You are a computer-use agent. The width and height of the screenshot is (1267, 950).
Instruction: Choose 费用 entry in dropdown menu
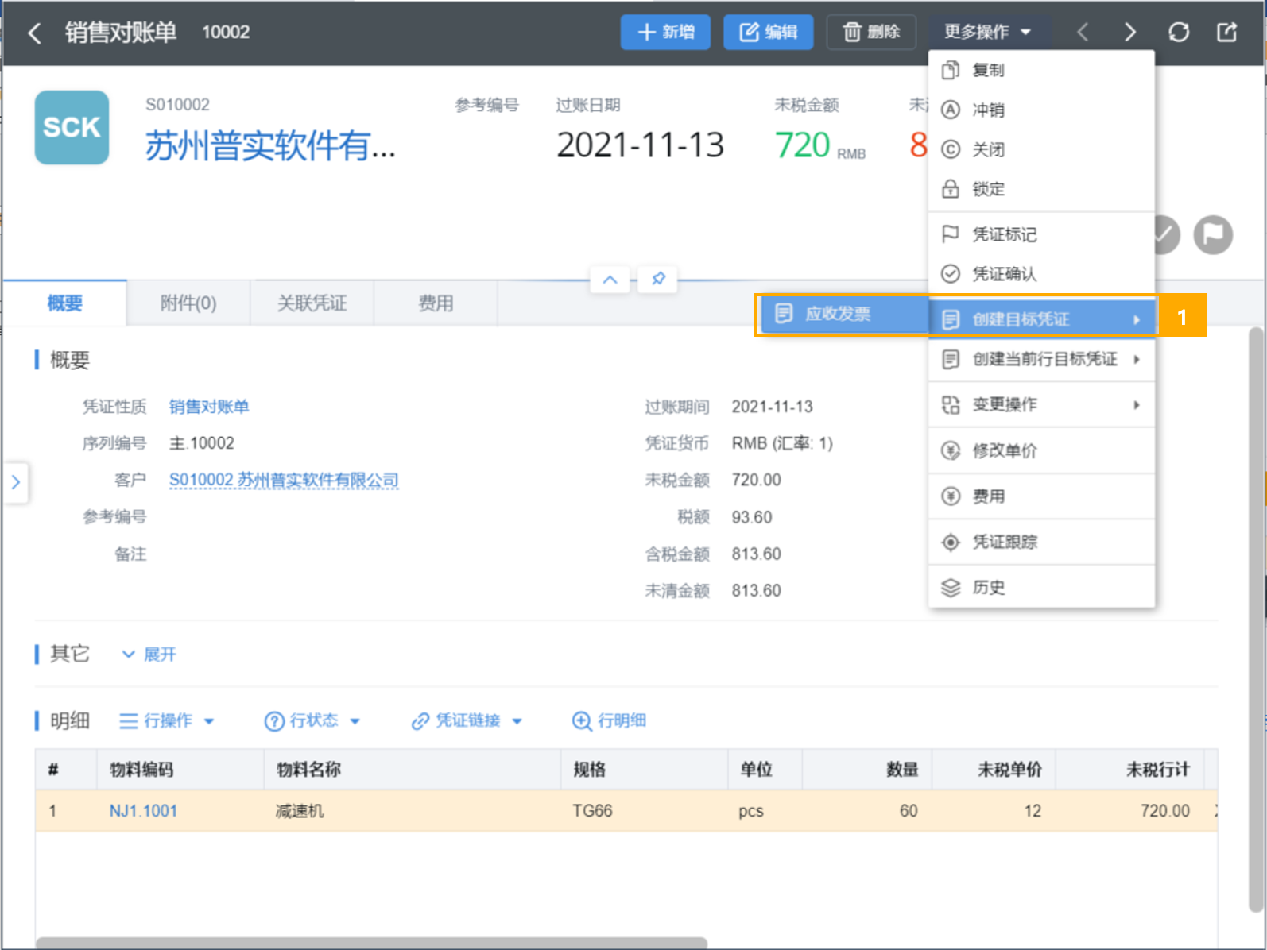click(x=1041, y=496)
